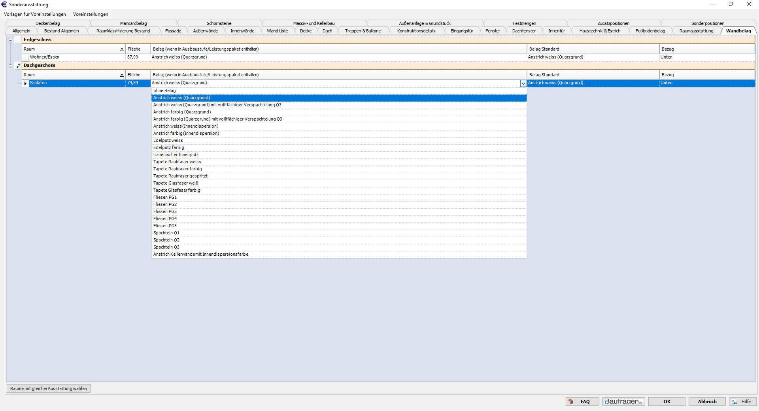Choose 'Fliesen PG3' in the dropdown list
Viewport: 759px width, 411px height.
(x=165, y=212)
